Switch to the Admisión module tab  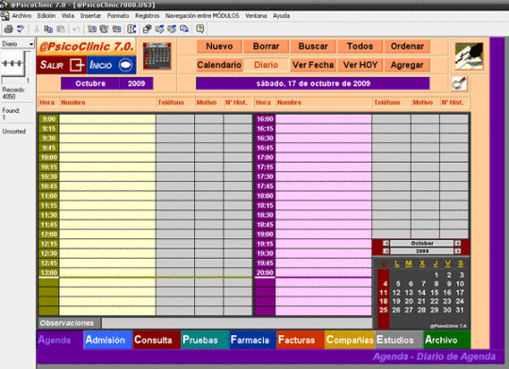(x=108, y=340)
